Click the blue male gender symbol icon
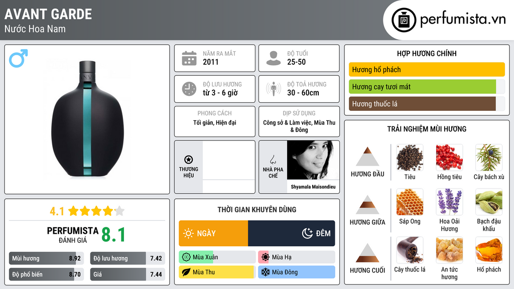 (19, 58)
